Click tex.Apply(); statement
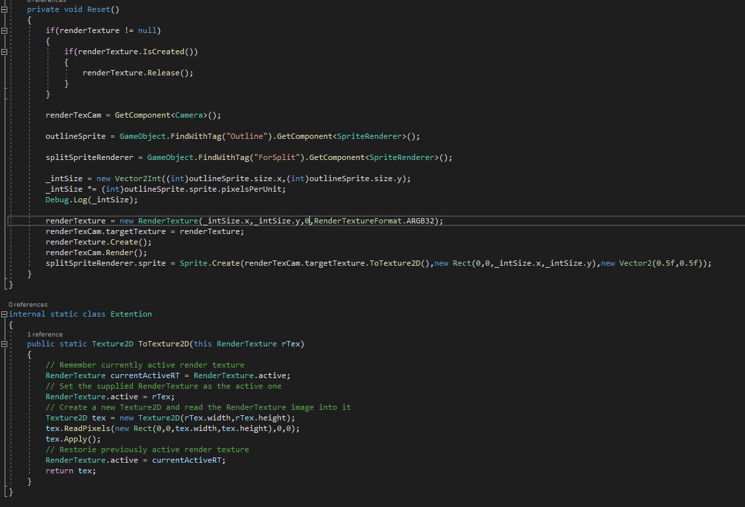The width and height of the screenshot is (745, 507). tap(73, 439)
